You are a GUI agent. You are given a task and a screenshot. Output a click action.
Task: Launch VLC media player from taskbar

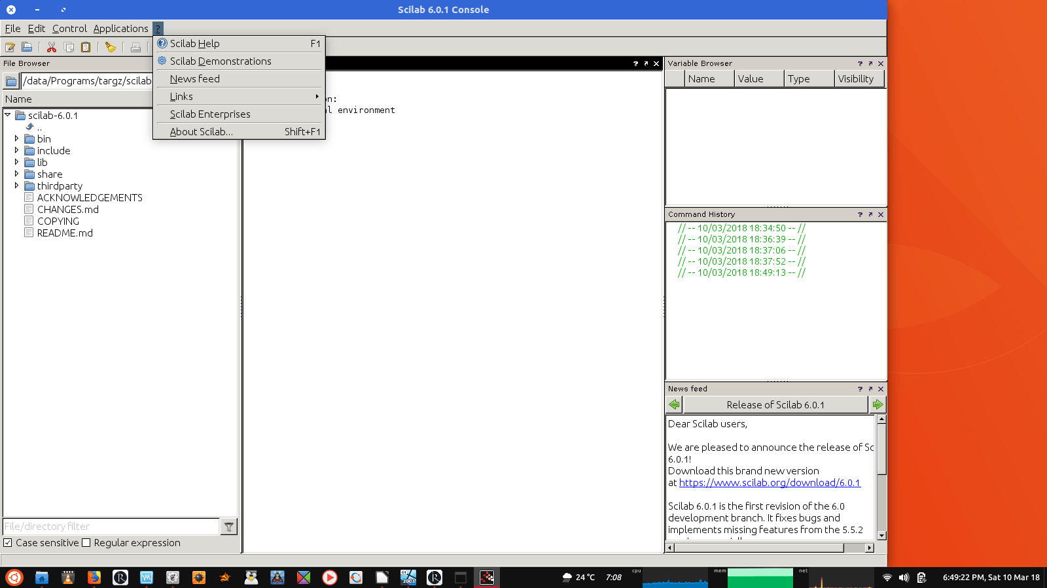click(x=67, y=578)
